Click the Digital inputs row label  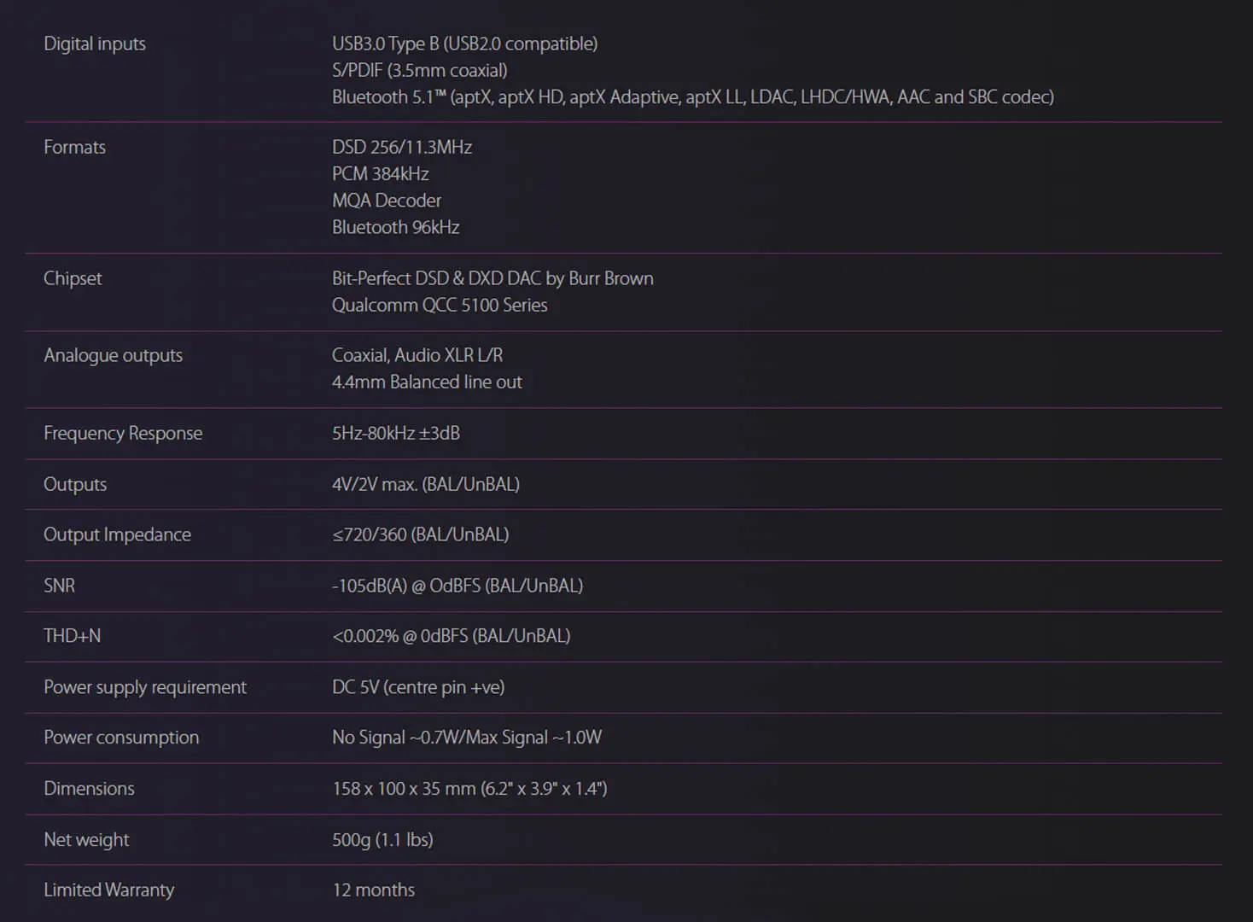(95, 44)
